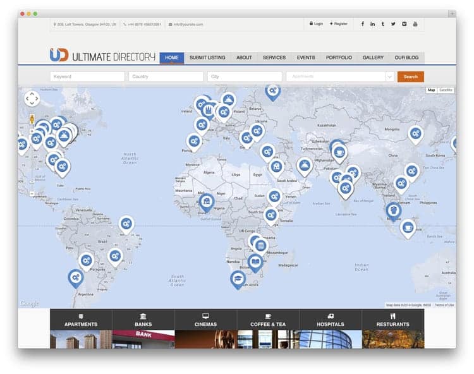Click the Glasgow address text
The image size is (474, 374).
pyautogui.click(x=85, y=24)
